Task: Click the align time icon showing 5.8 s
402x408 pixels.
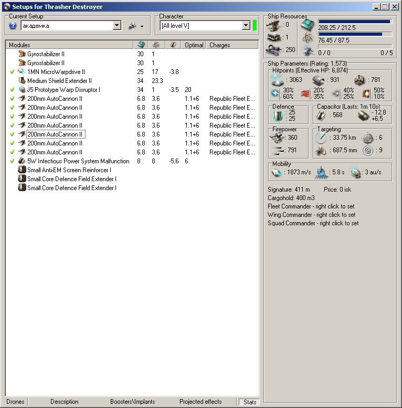Action: tap(321, 172)
